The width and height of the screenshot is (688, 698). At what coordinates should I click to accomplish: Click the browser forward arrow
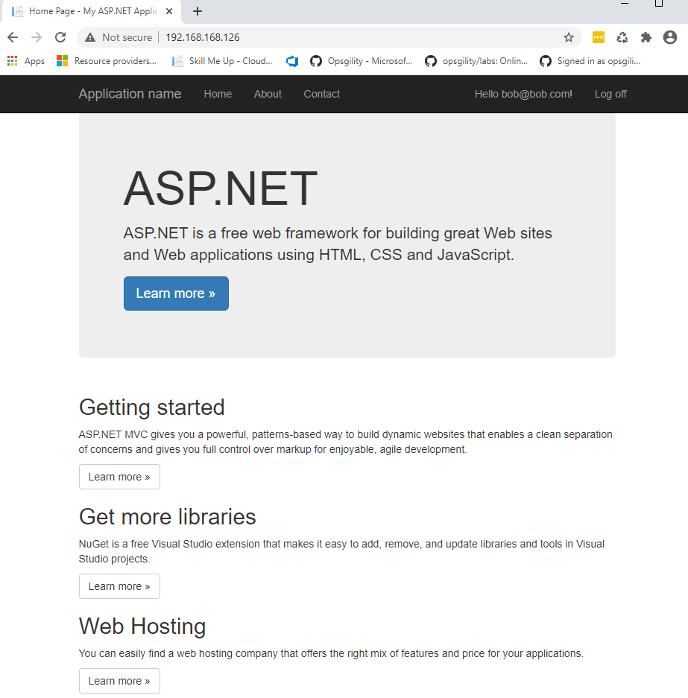click(37, 37)
